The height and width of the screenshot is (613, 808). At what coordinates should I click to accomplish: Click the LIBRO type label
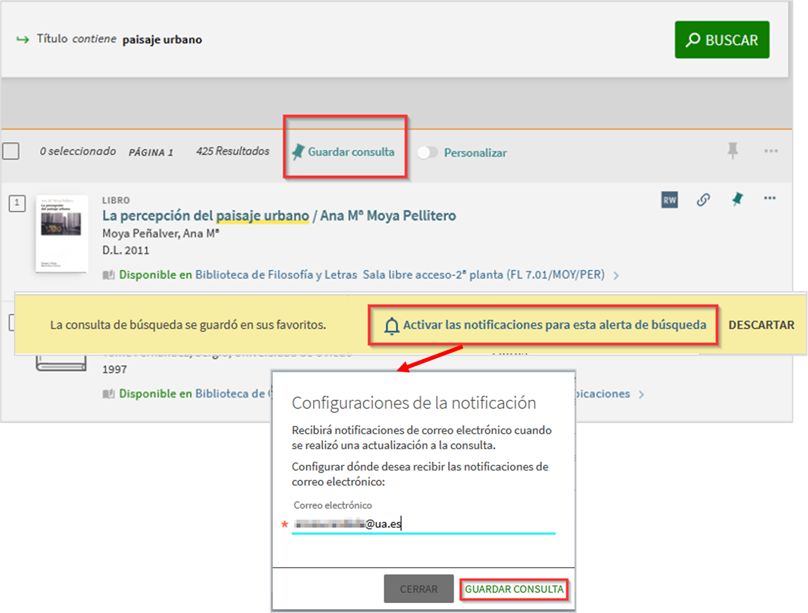[x=116, y=200]
